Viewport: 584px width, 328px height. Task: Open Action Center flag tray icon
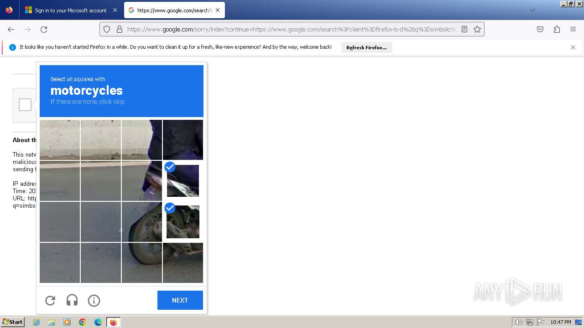click(541, 322)
